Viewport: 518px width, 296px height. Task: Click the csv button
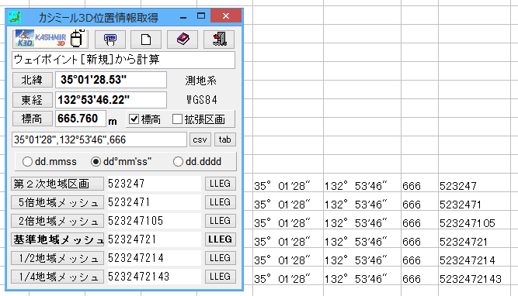tap(200, 139)
